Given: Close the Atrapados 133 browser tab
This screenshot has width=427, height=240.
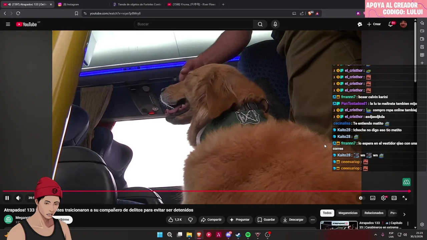Looking at the screenshot, I should coord(51,4).
